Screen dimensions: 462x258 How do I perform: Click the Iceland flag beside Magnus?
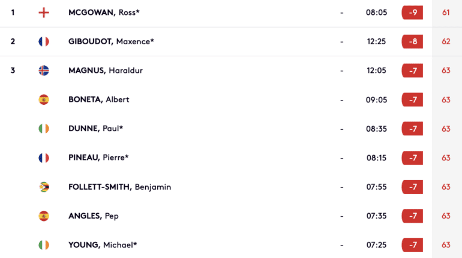[44, 71]
